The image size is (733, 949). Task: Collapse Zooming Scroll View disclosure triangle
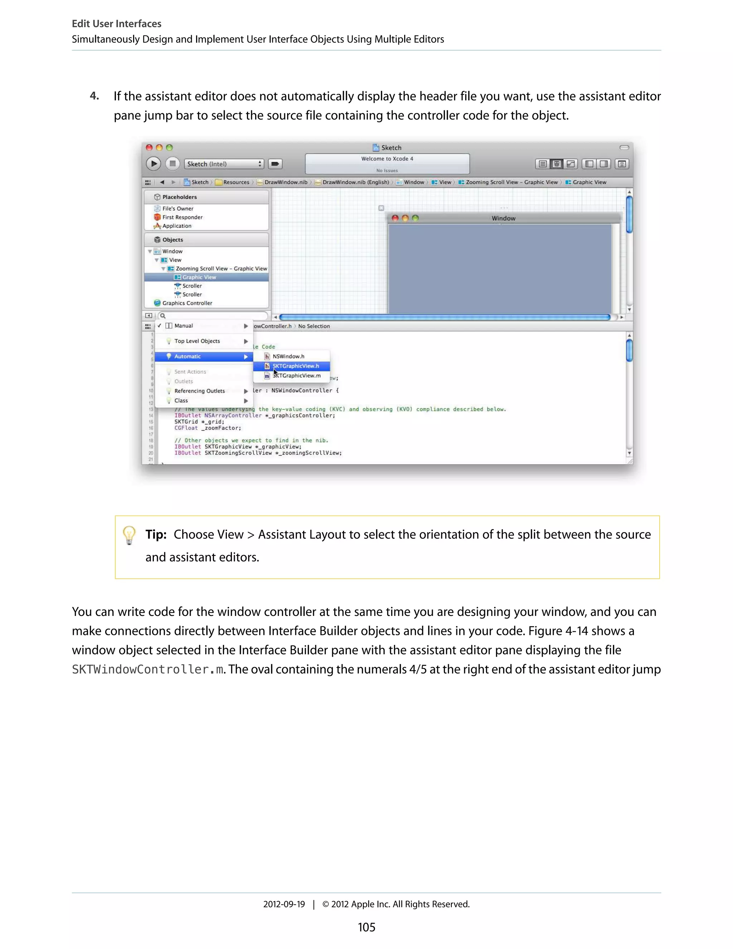[163, 269]
